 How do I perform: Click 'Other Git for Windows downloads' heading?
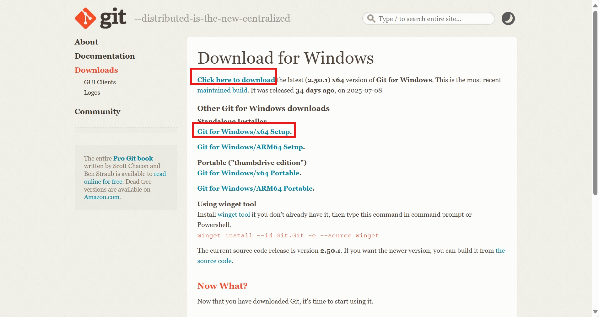click(x=263, y=108)
